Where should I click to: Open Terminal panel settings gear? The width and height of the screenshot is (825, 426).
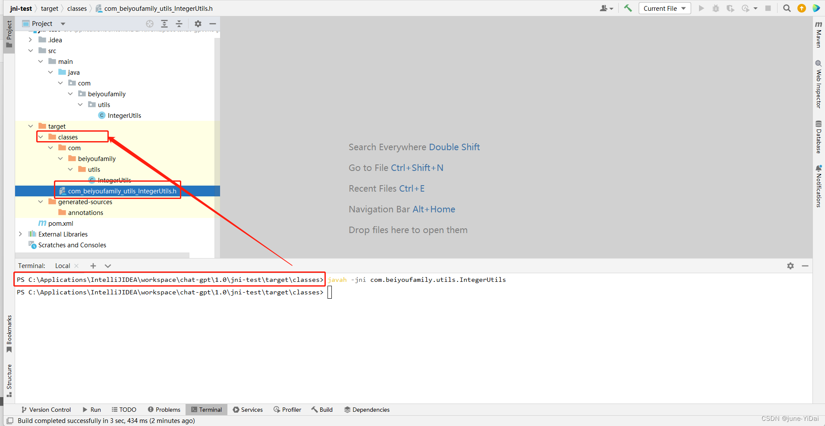(790, 266)
